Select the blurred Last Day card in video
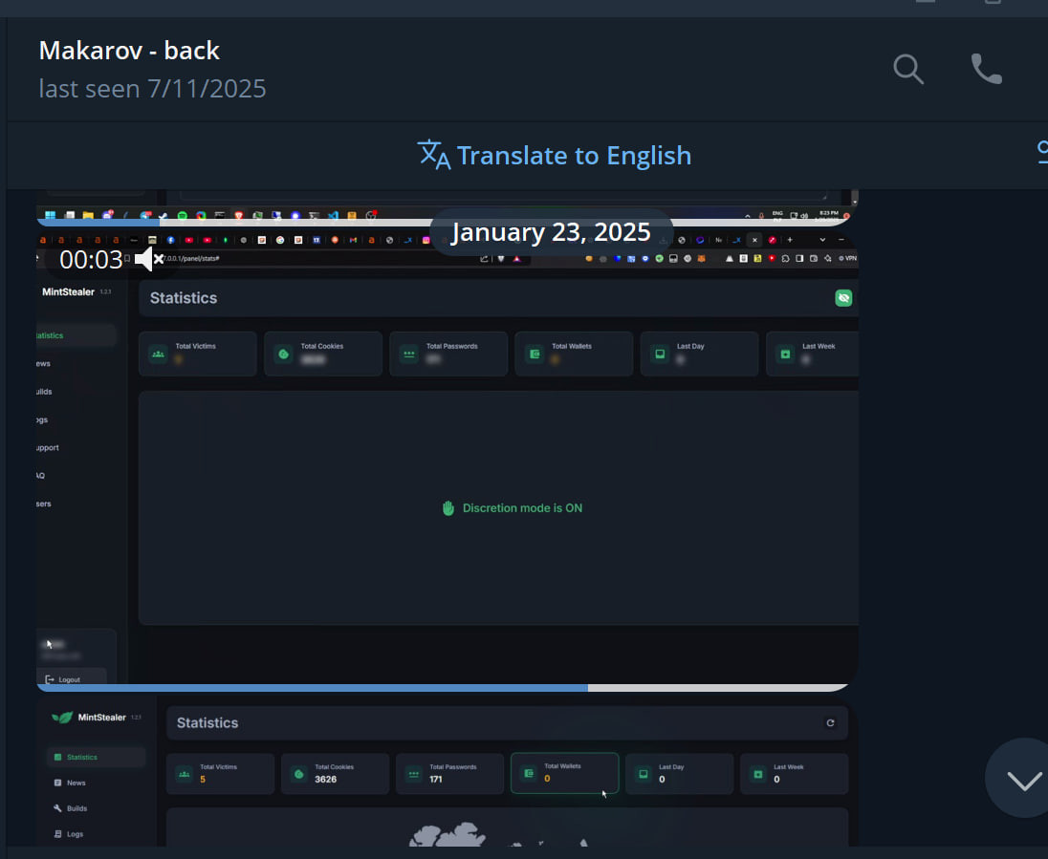 (700, 354)
